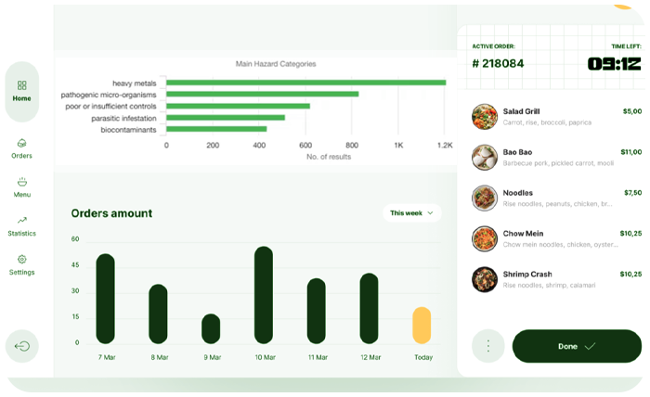
Task: Open Statistics trend icon in sidebar
Action: [21, 221]
